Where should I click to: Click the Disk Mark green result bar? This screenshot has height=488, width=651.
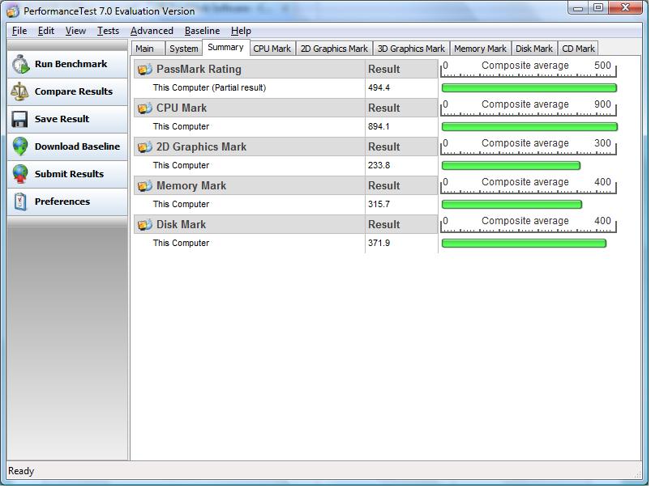pyautogui.click(x=524, y=244)
